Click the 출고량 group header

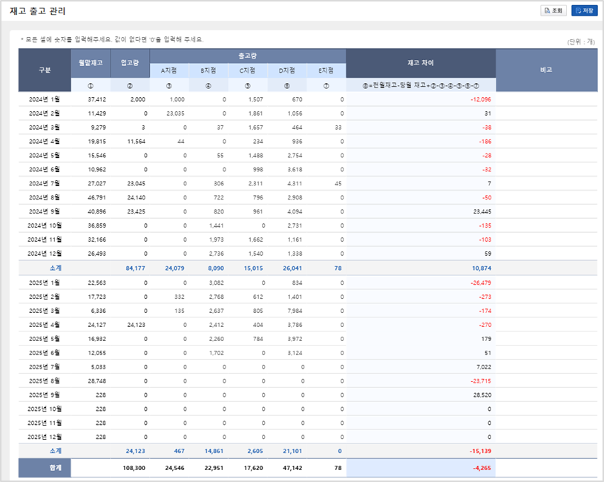(x=248, y=56)
